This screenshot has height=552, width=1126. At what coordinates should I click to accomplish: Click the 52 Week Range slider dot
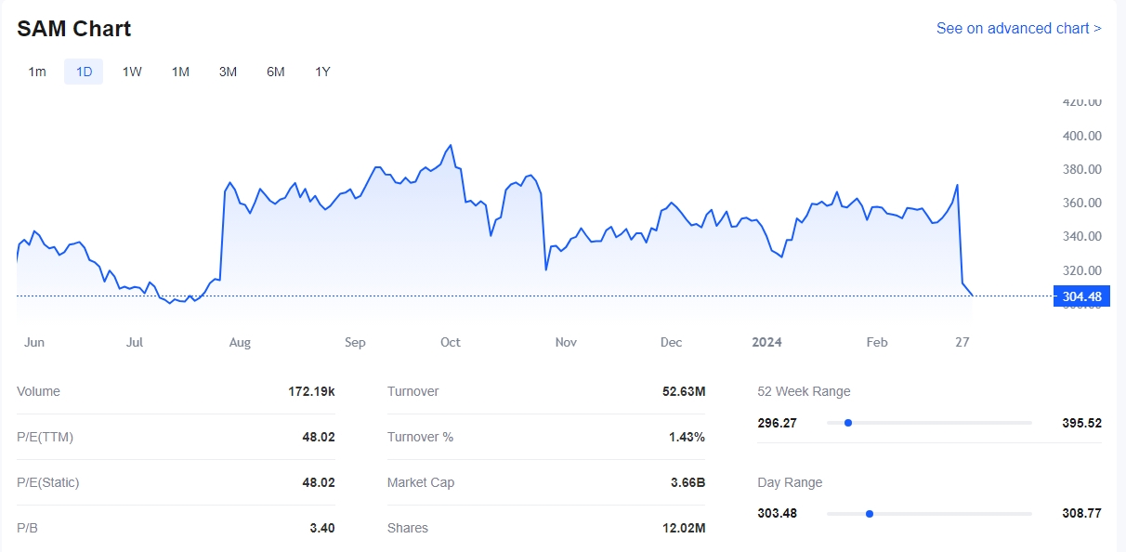848,423
